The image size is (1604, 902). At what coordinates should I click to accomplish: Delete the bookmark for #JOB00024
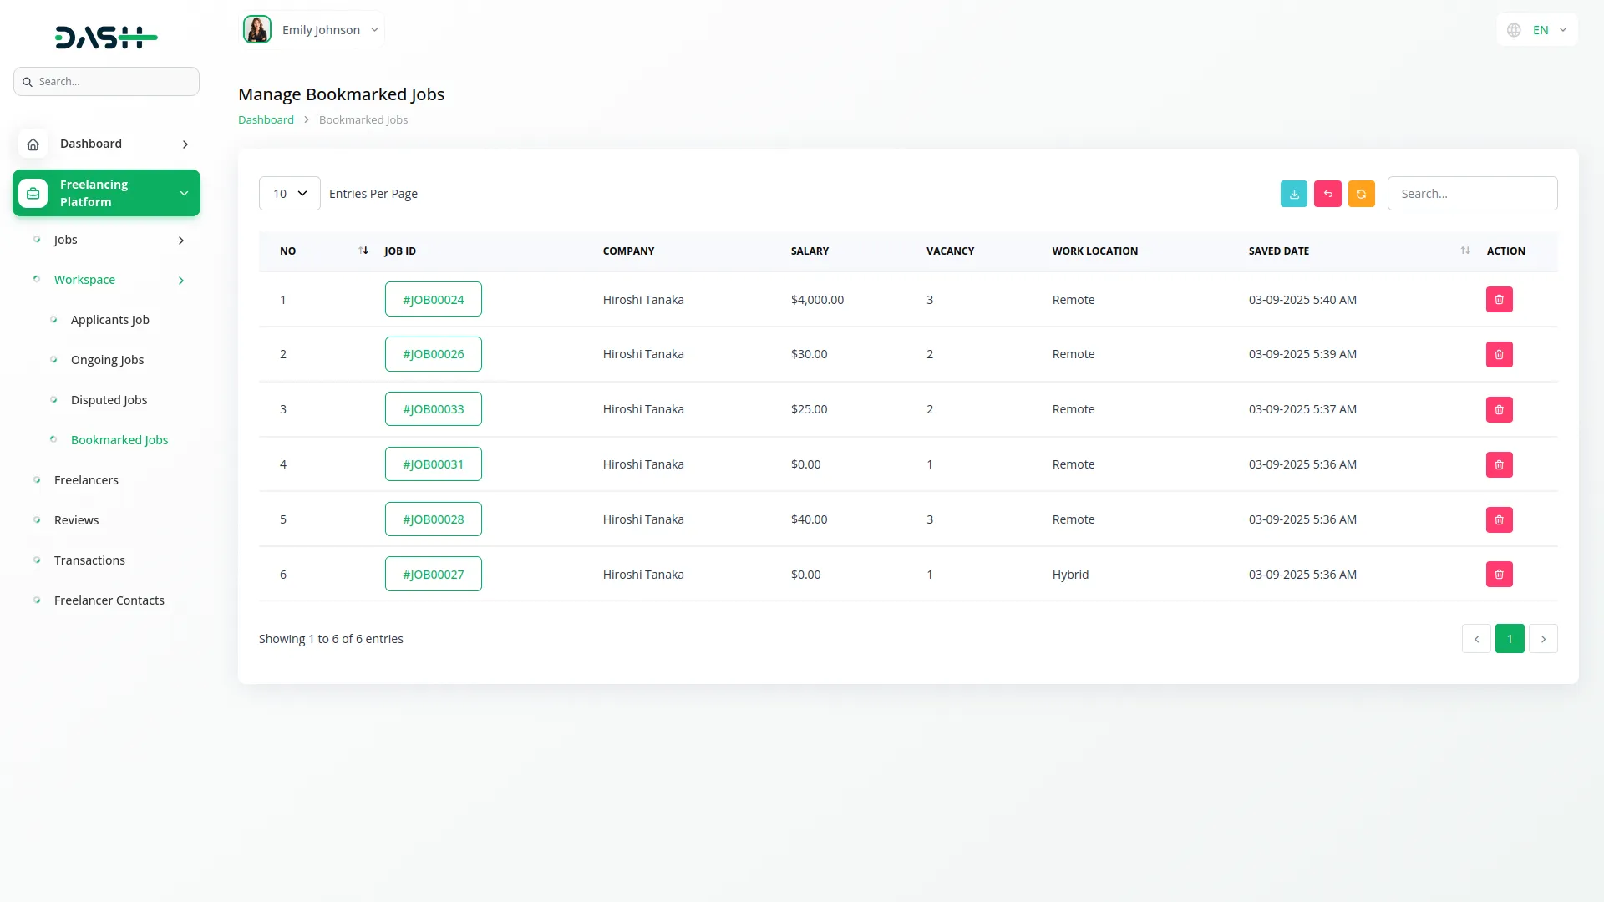pyautogui.click(x=1499, y=299)
